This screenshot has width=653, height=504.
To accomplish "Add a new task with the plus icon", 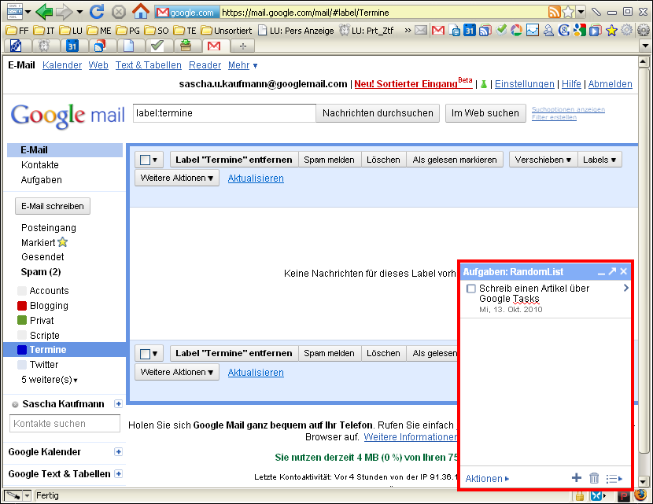I will point(577,478).
